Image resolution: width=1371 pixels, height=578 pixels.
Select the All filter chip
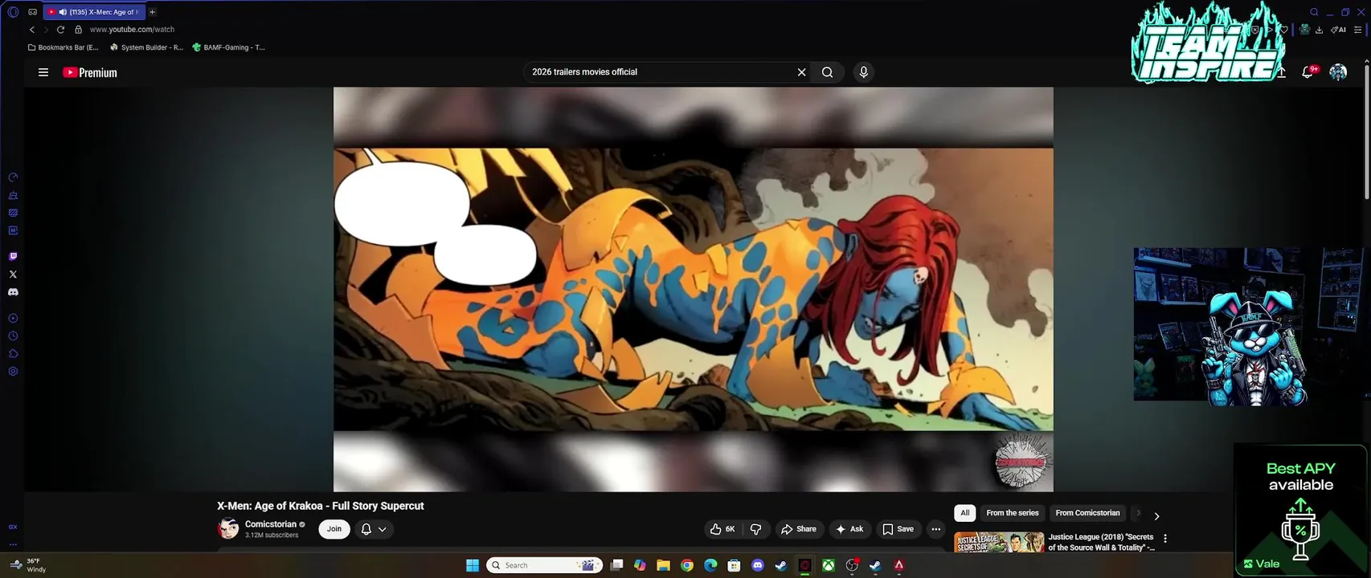coord(965,513)
